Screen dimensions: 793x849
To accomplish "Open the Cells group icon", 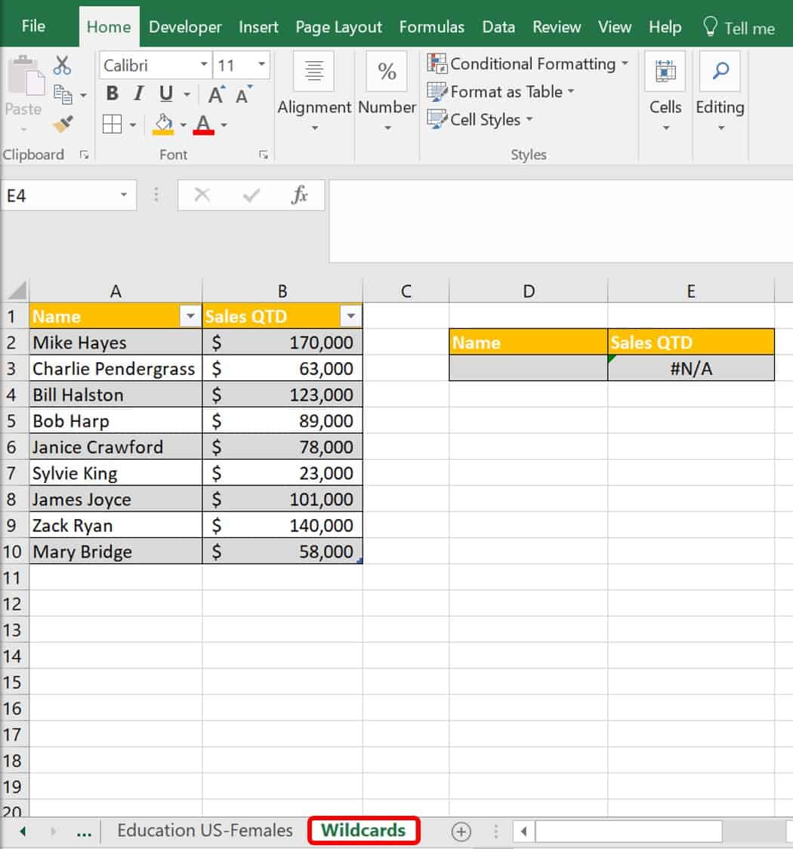I will point(665,72).
